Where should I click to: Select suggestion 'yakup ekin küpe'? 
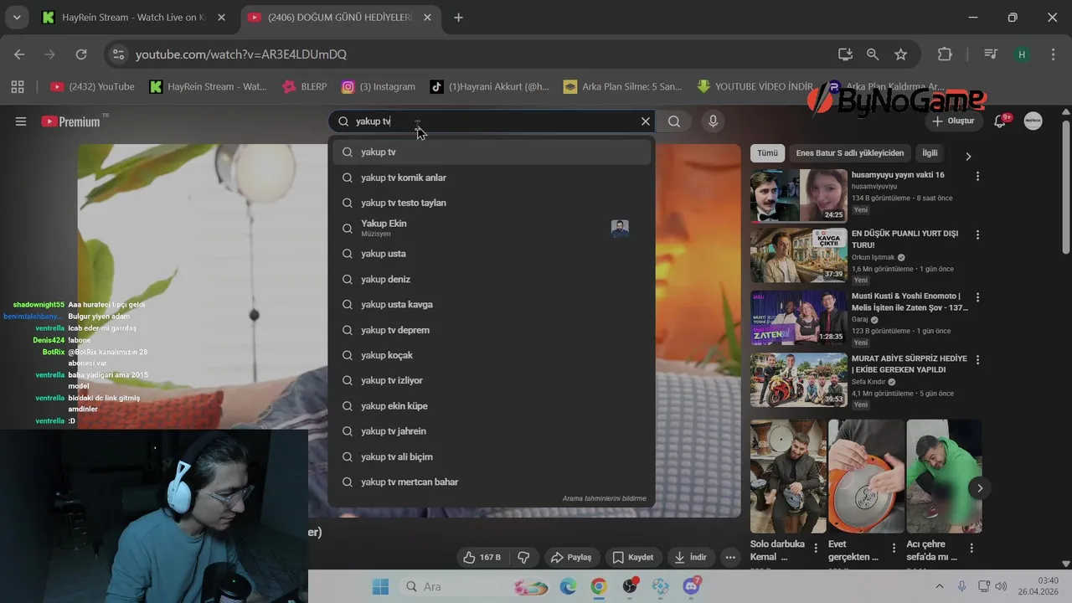(x=492, y=406)
